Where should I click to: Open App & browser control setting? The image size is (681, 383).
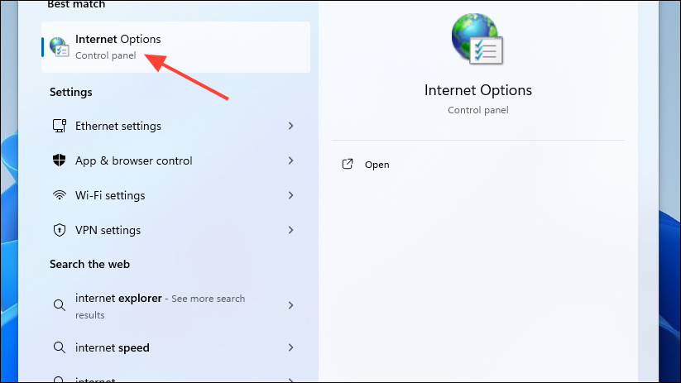175,160
